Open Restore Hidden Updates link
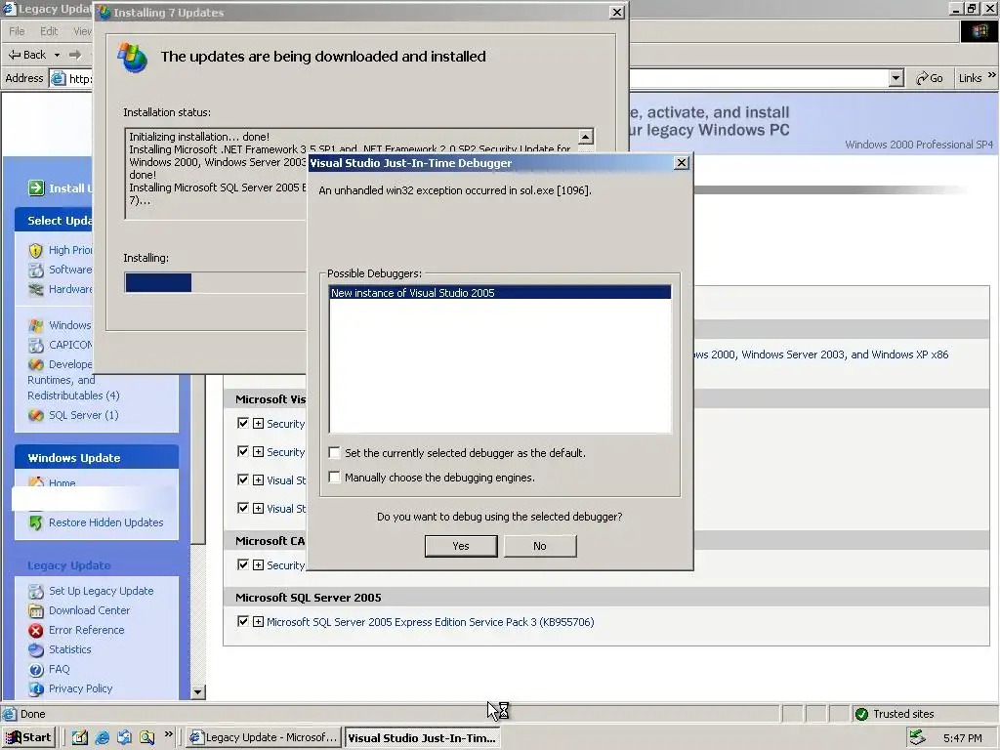 coord(105,522)
